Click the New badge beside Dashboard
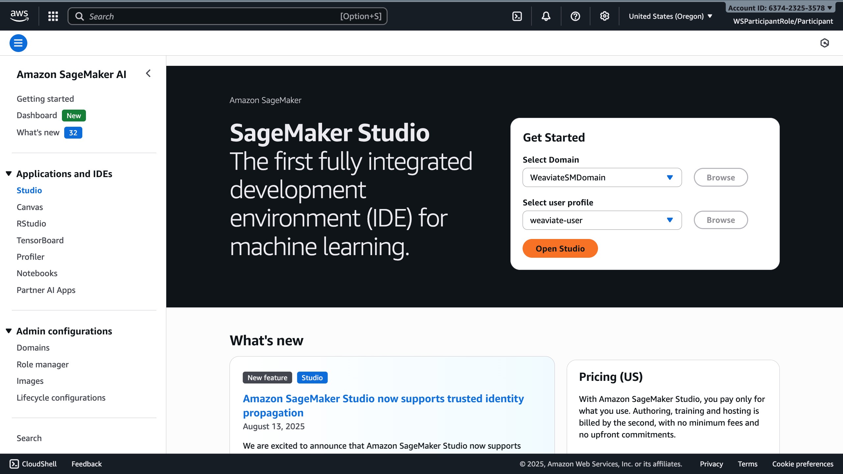 (x=74, y=116)
